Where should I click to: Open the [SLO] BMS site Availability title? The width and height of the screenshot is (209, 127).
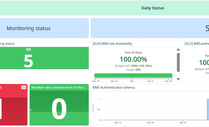click(x=112, y=44)
